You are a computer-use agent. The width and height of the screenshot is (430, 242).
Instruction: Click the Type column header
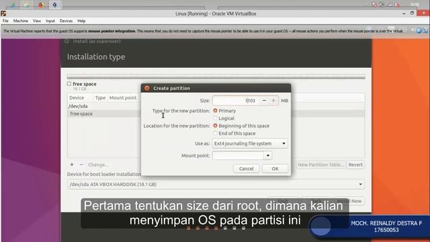click(100, 97)
